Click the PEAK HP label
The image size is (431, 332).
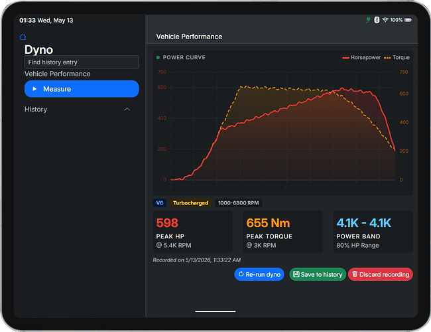[170, 236]
